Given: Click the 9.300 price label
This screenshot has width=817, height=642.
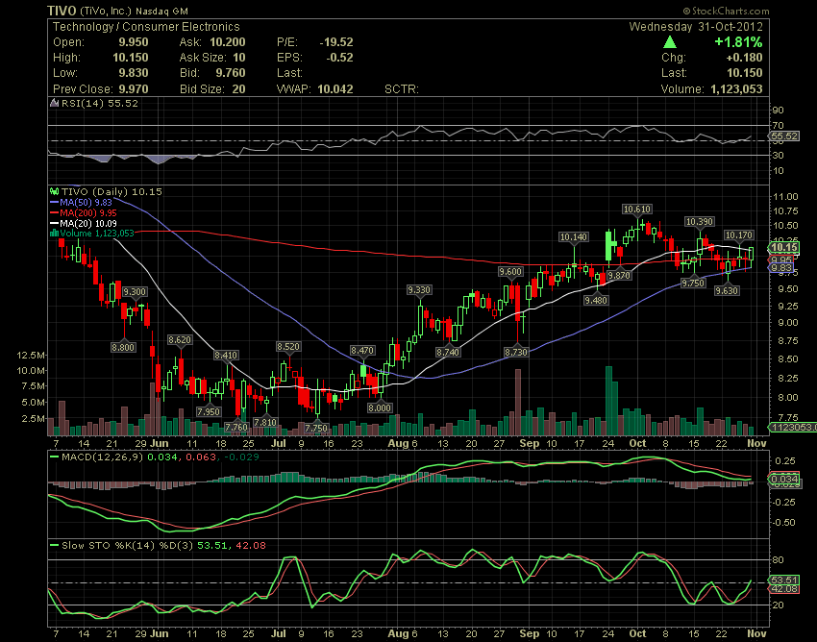Looking at the screenshot, I should tap(135, 292).
